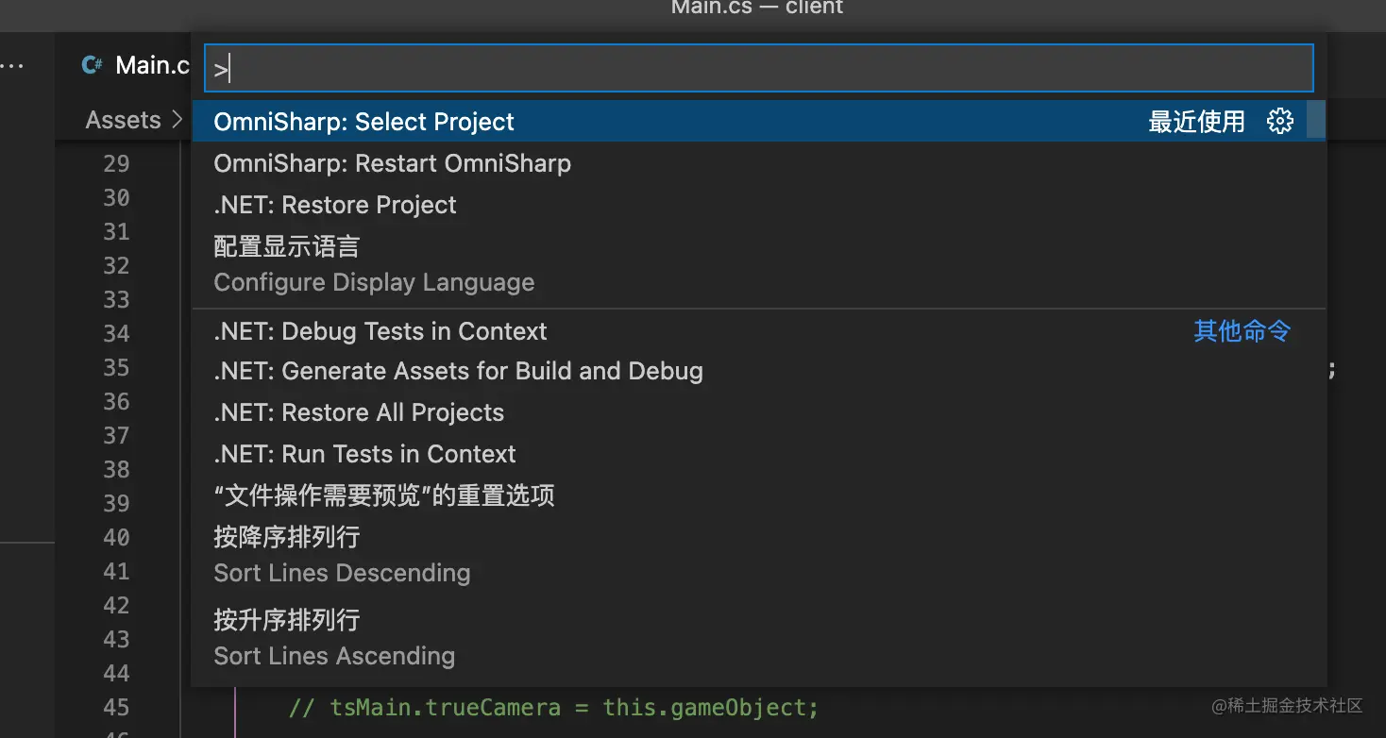The image size is (1386, 738).
Task: Select .NET: Run Tests in Context
Action: [759, 454]
